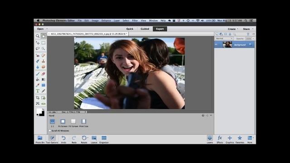Open the File menu

80,20
